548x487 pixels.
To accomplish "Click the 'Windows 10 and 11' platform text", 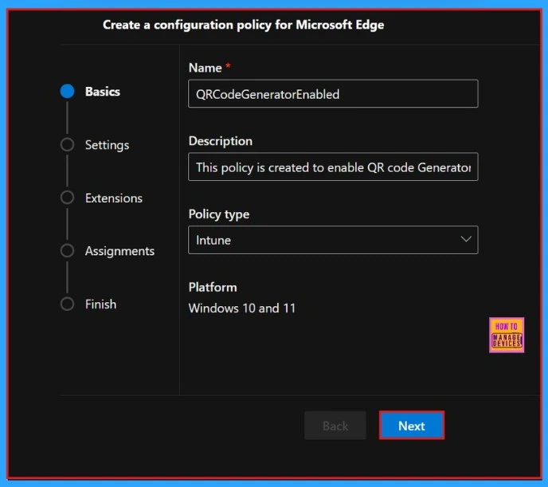I will (242, 308).
